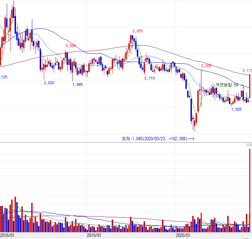The width and height of the screenshot is (252, 239).
Task: Click the 2,020 low price label
Action: 49,83
